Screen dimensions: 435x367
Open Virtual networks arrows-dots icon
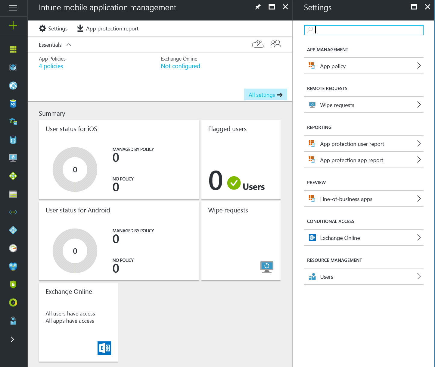13,212
